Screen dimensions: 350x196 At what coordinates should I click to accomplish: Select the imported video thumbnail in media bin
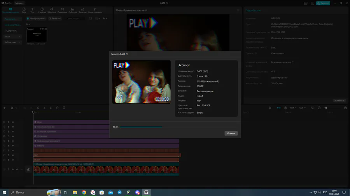point(37,35)
